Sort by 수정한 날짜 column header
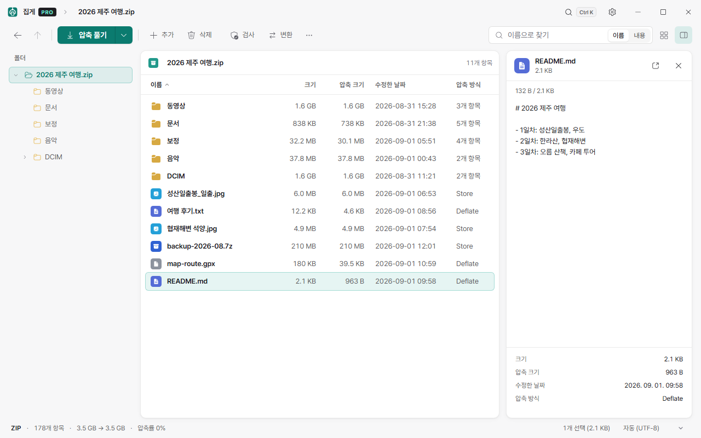Image resolution: width=701 pixels, height=438 pixels. [390, 85]
